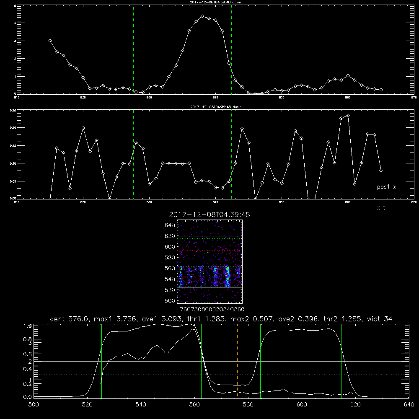The height and width of the screenshot is (419, 419).
Task: Click the green vertical line near 525 in bottom plot
Action: point(101,361)
